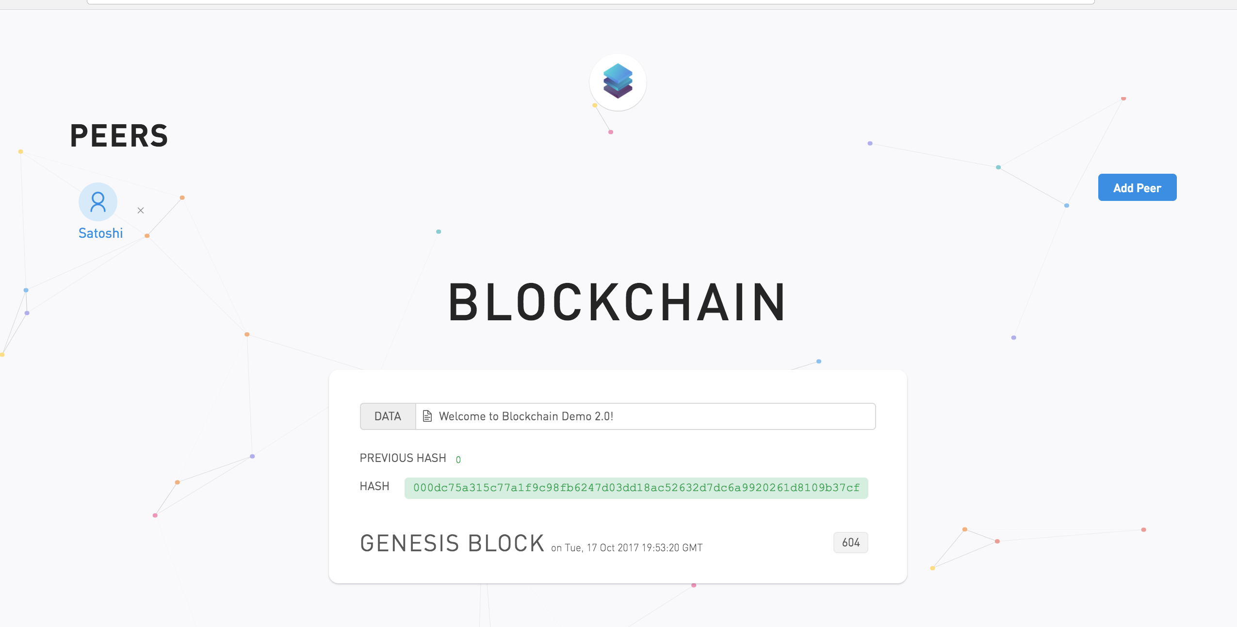This screenshot has width=1237, height=627.
Task: Click the remove peer X icon
Action: pyautogui.click(x=141, y=210)
